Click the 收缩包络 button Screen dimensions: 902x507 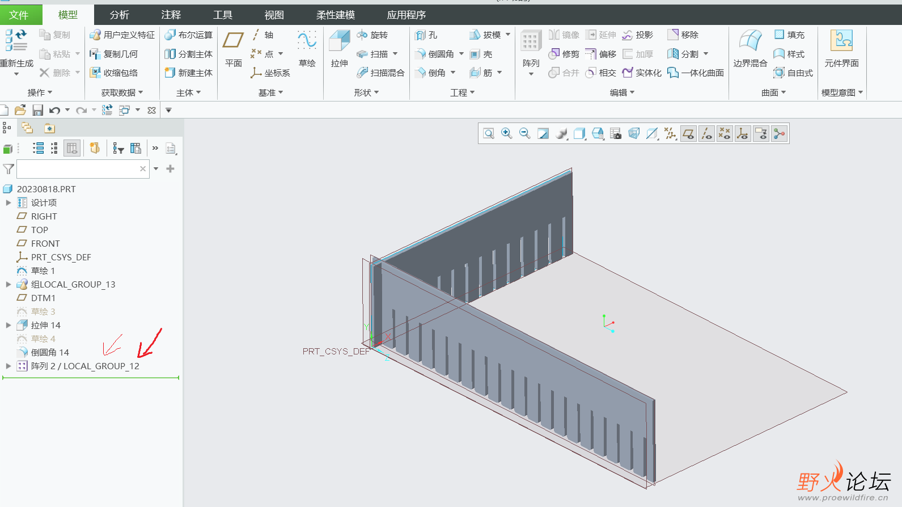(x=113, y=73)
